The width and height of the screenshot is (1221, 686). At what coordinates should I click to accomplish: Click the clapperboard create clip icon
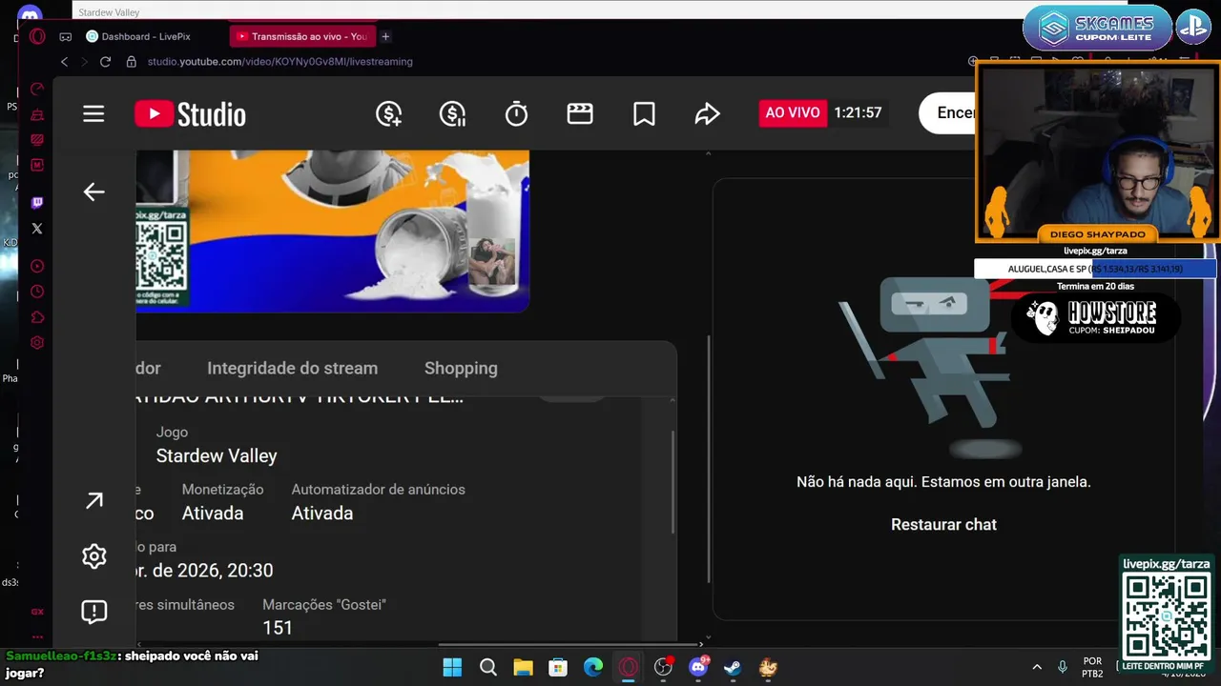(580, 114)
